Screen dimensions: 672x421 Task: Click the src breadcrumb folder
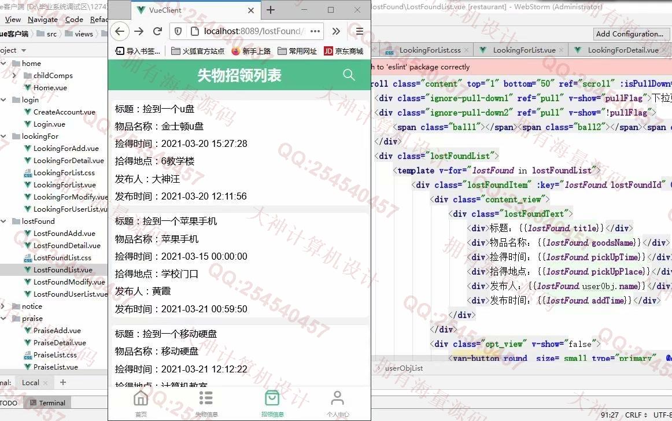47,34
